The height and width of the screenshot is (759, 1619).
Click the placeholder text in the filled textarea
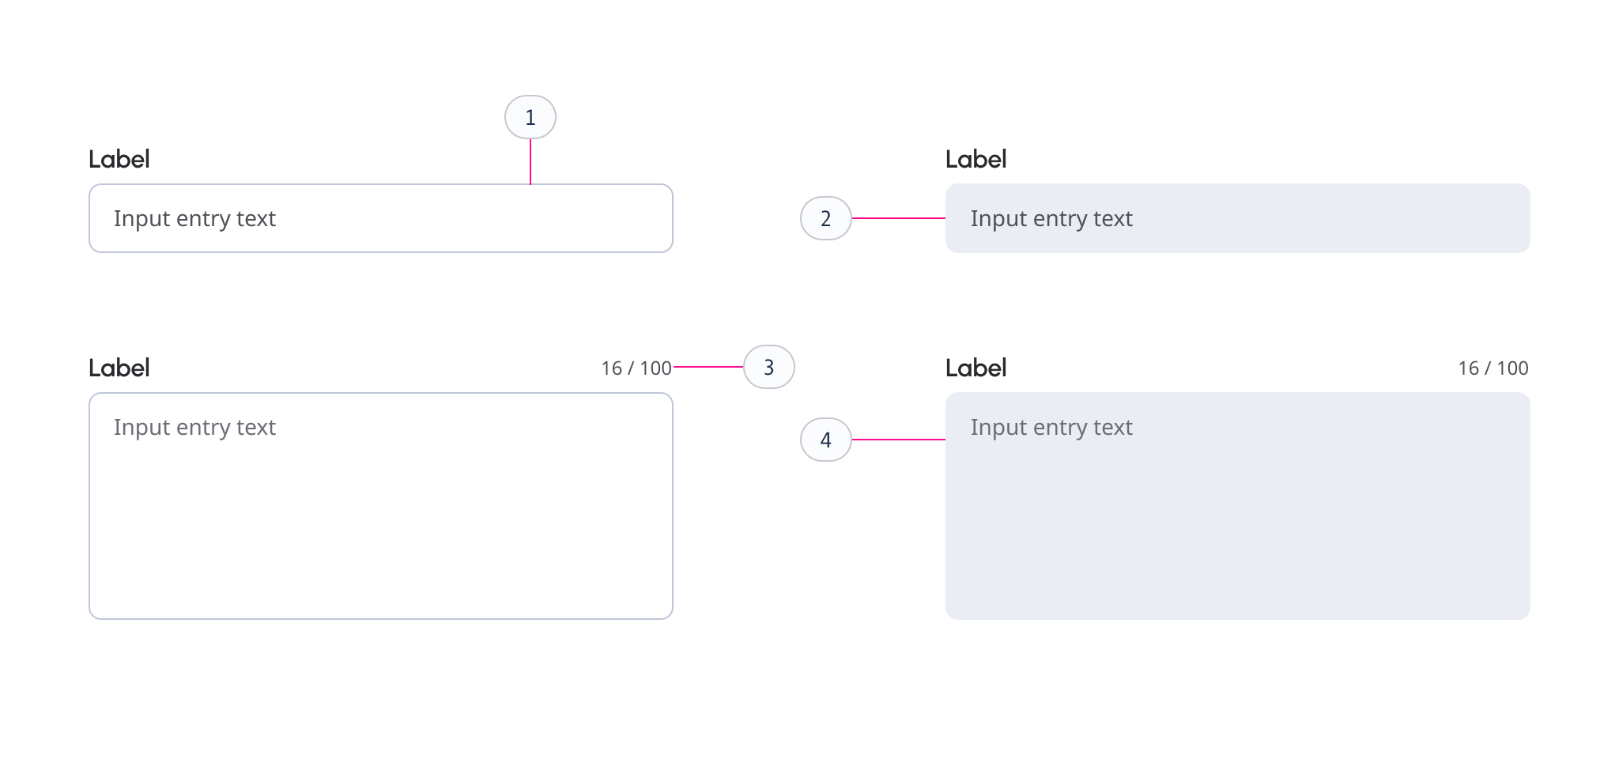(1051, 427)
